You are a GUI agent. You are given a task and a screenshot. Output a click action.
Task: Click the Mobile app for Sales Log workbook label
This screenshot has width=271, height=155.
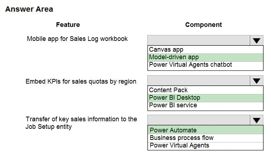coord(77,39)
